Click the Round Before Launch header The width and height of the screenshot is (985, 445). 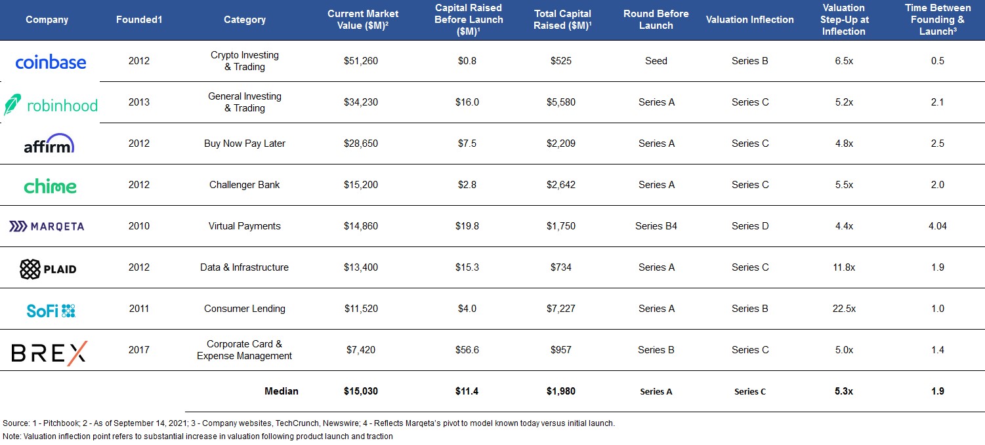(656, 20)
